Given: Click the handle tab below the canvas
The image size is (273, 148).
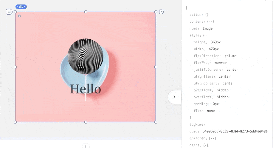Looking at the screenshot, I should (x=86, y=146).
